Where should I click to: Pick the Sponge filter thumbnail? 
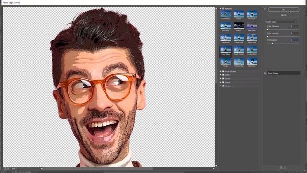(225, 62)
